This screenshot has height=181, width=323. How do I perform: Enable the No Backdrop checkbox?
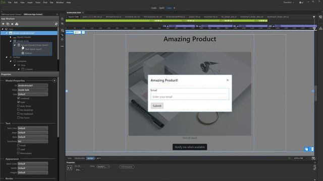pyautogui.click(x=19, y=110)
